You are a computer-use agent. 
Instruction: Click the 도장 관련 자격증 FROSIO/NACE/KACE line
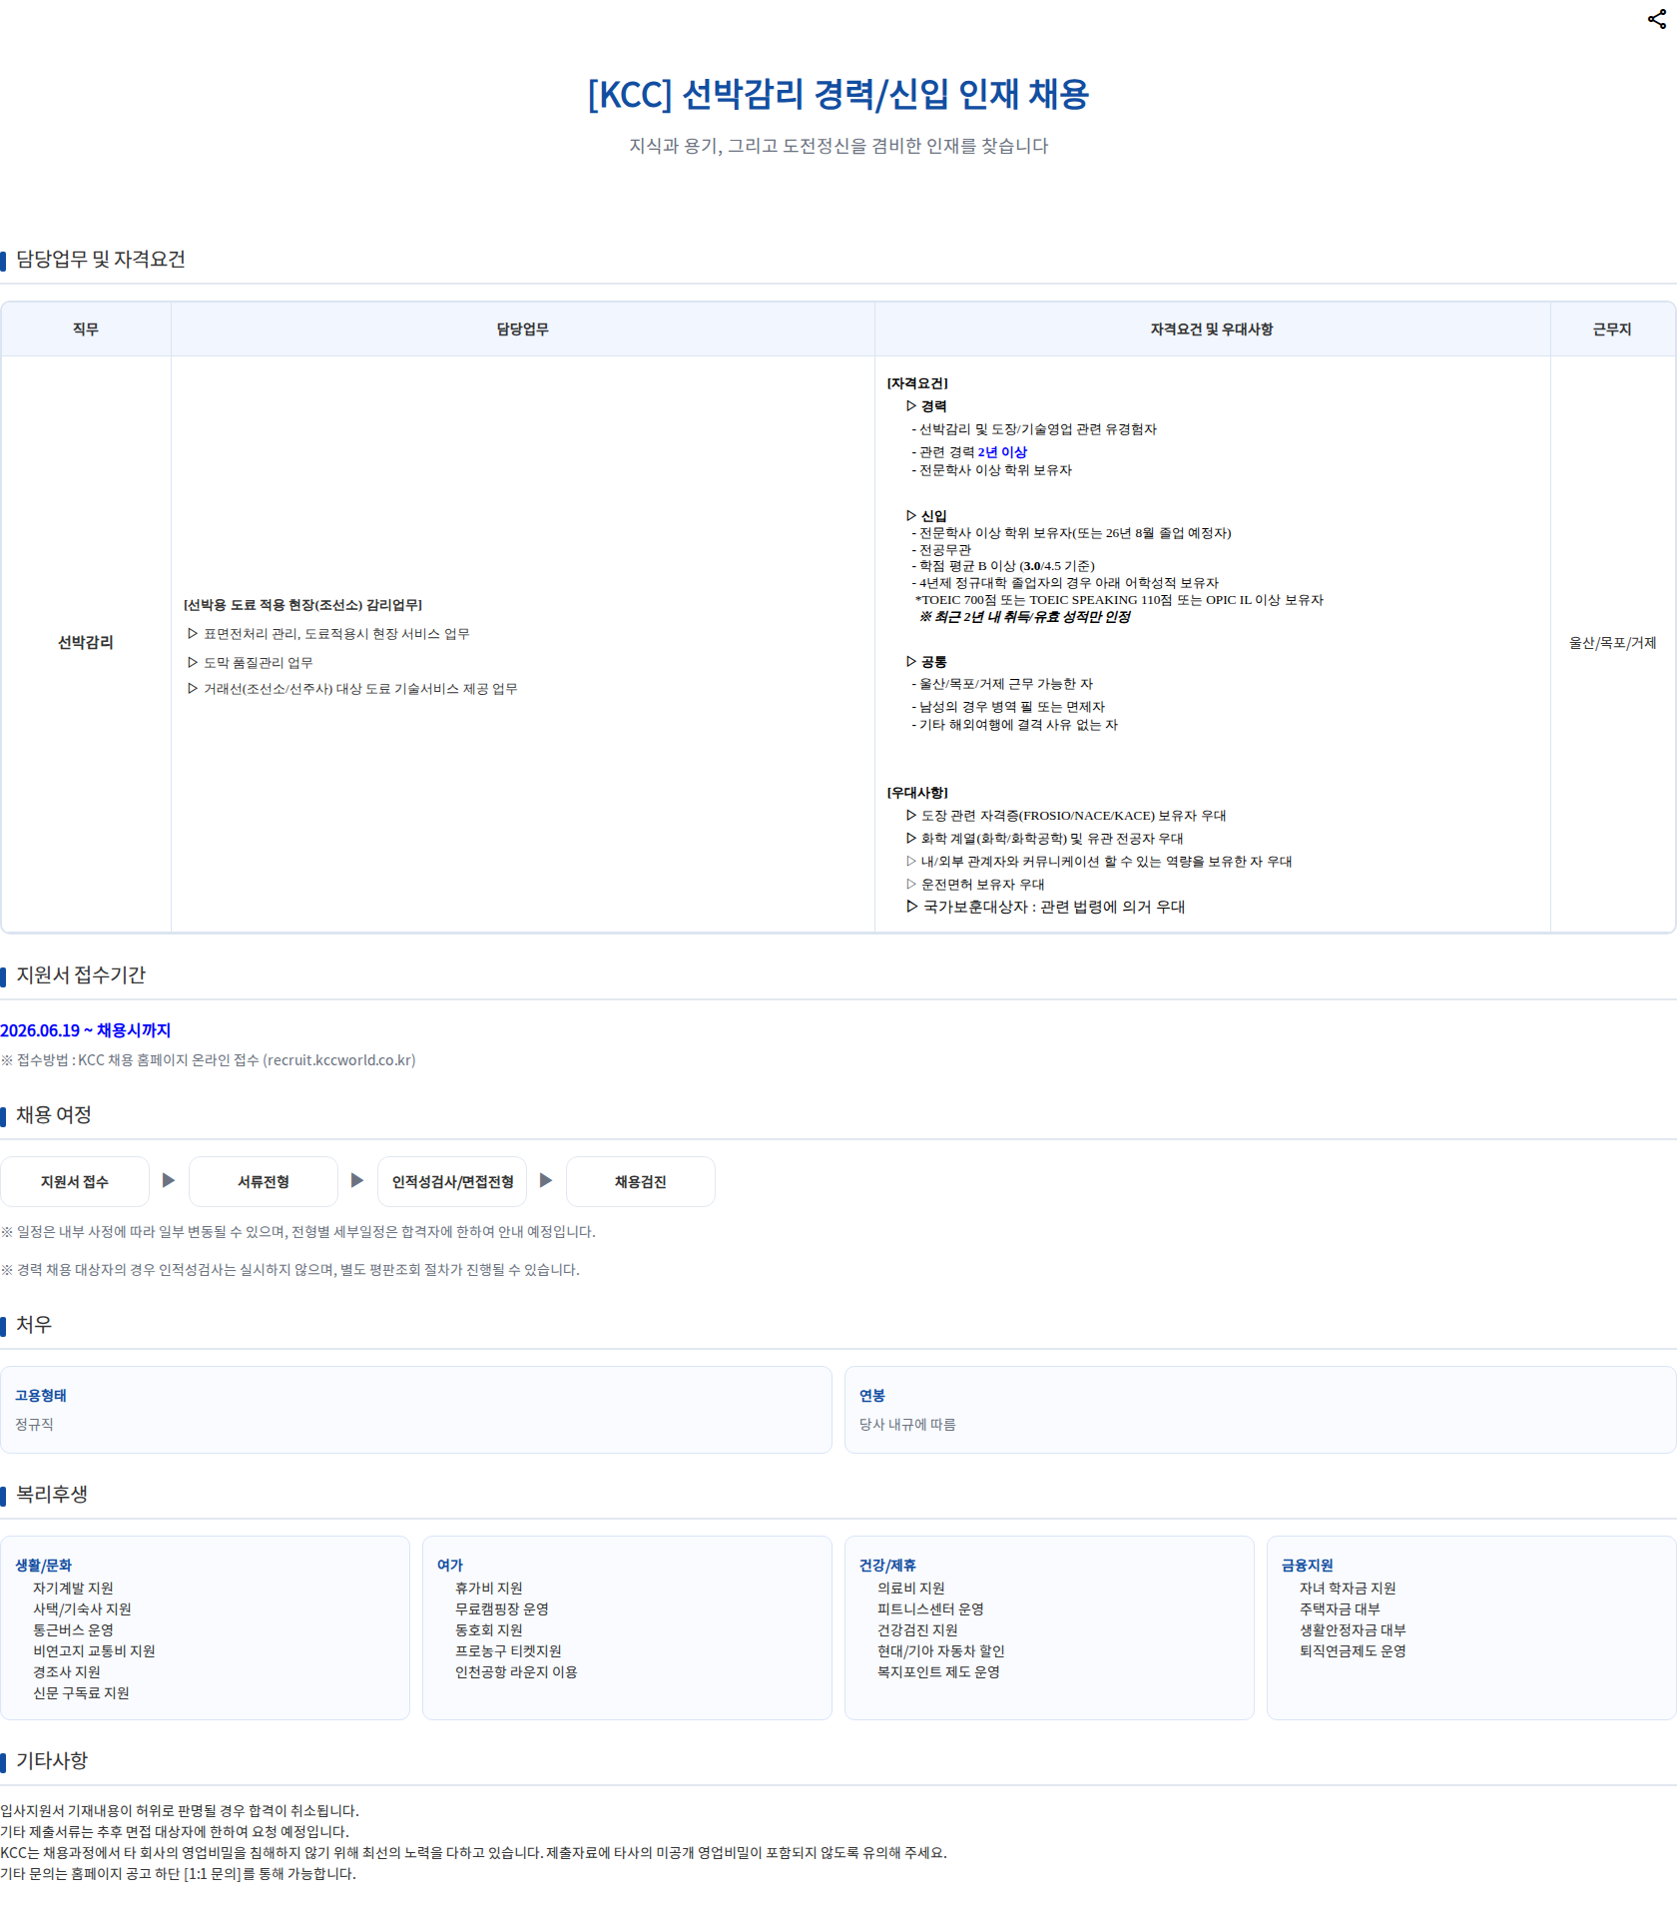pyautogui.click(x=1066, y=816)
